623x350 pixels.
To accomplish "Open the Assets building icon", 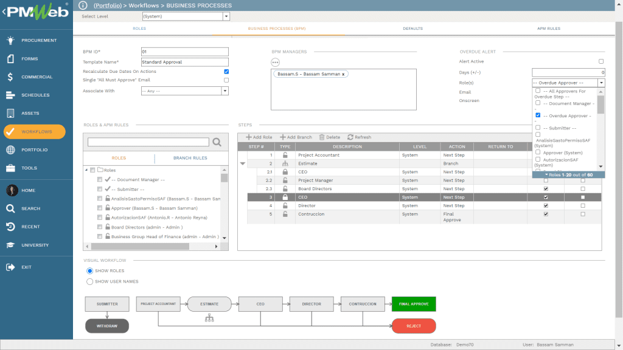I will (10, 113).
